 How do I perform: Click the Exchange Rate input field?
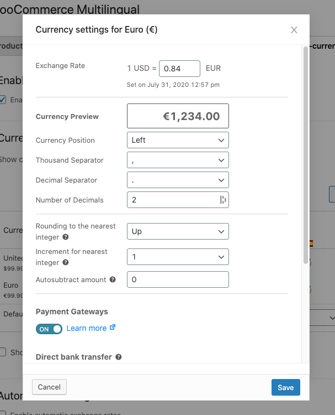(x=179, y=69)
